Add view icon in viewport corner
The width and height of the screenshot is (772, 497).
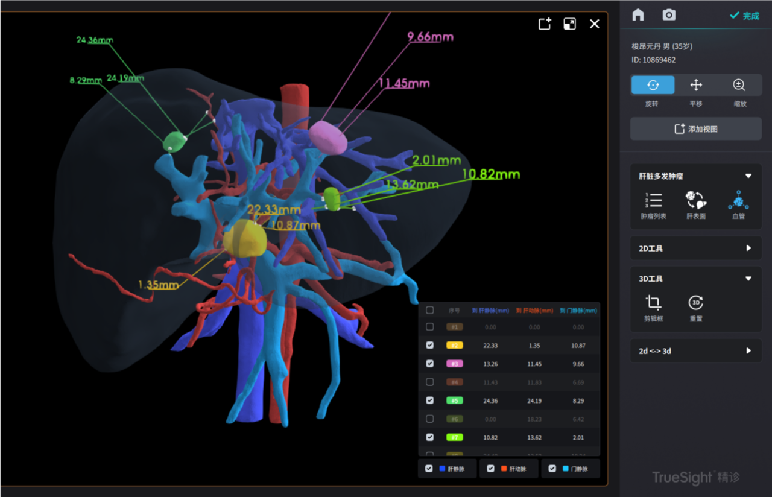click(545, 24)
